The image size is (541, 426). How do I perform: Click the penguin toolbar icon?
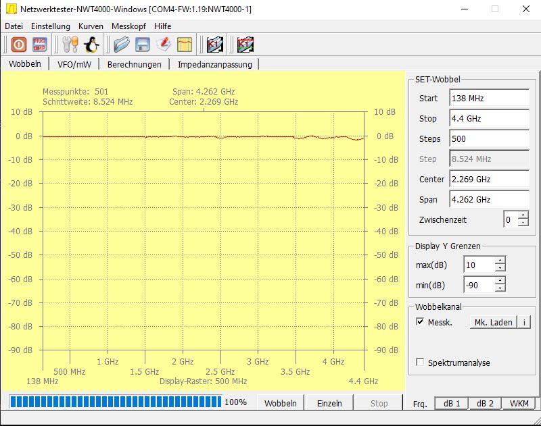[x=91, y=45]
